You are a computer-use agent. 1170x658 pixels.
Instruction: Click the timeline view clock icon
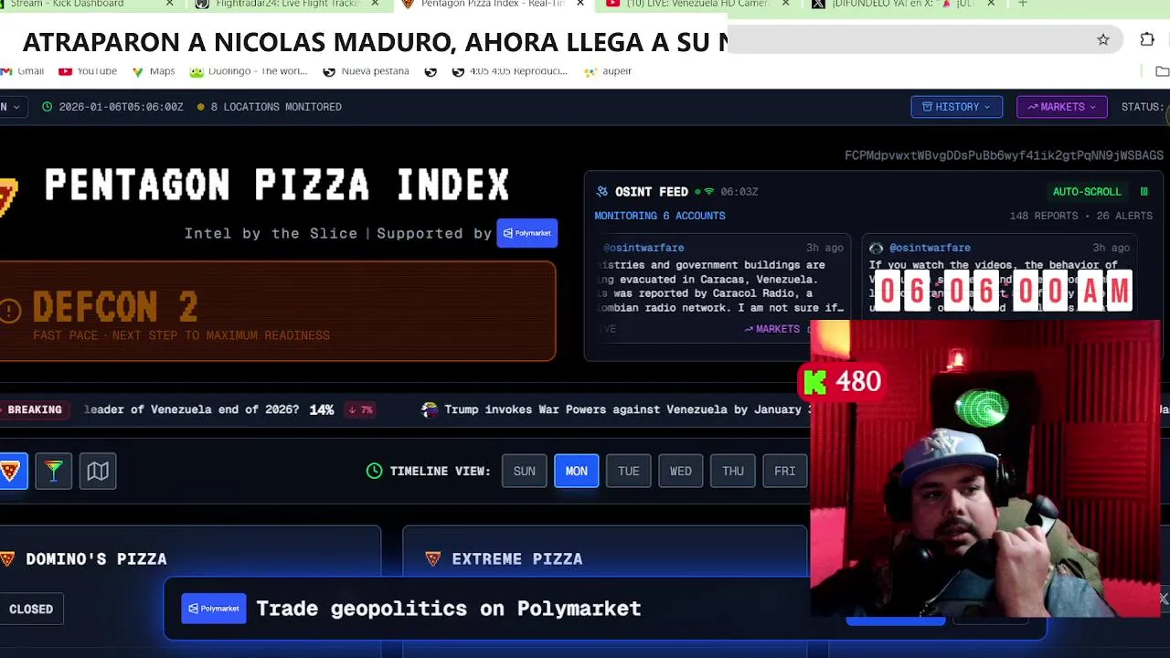coord(374,471)
